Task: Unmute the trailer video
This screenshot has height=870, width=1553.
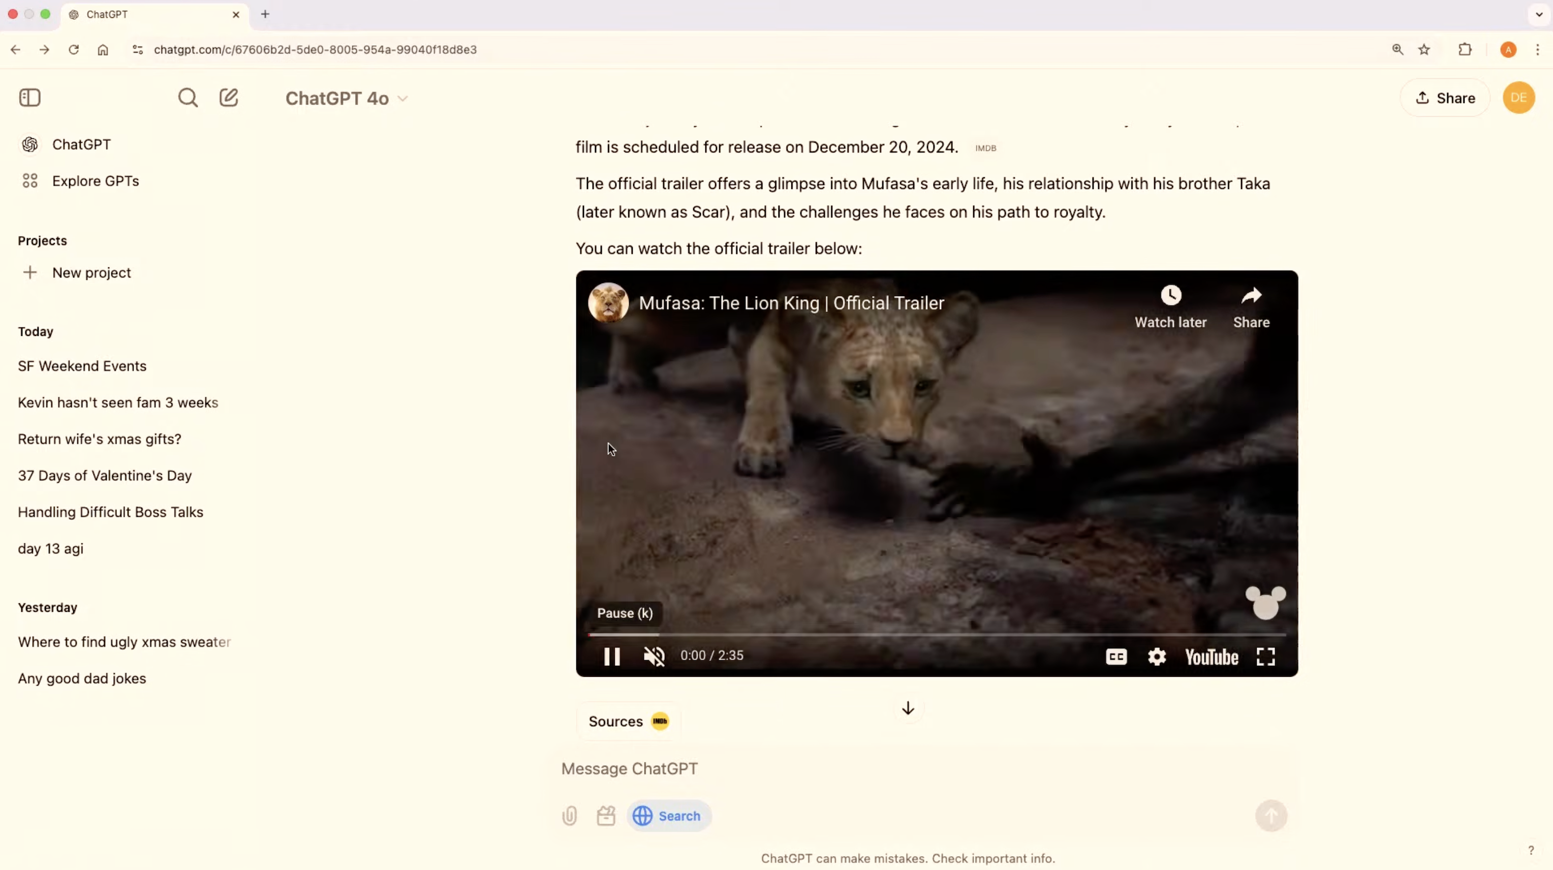Action: point(654,657)
